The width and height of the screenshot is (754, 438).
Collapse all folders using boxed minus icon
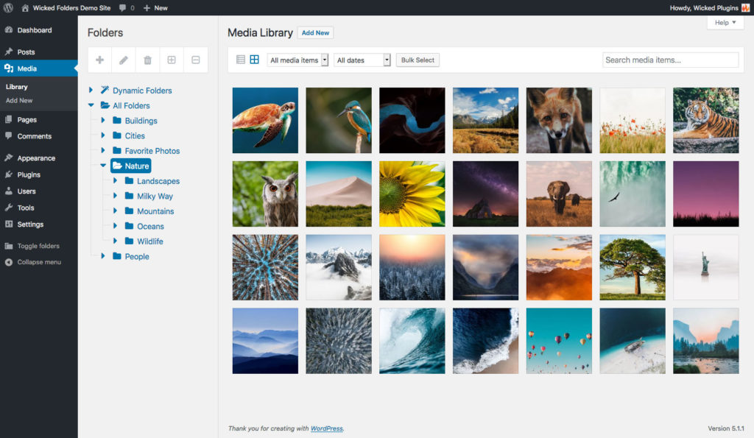tap(195, 60)
